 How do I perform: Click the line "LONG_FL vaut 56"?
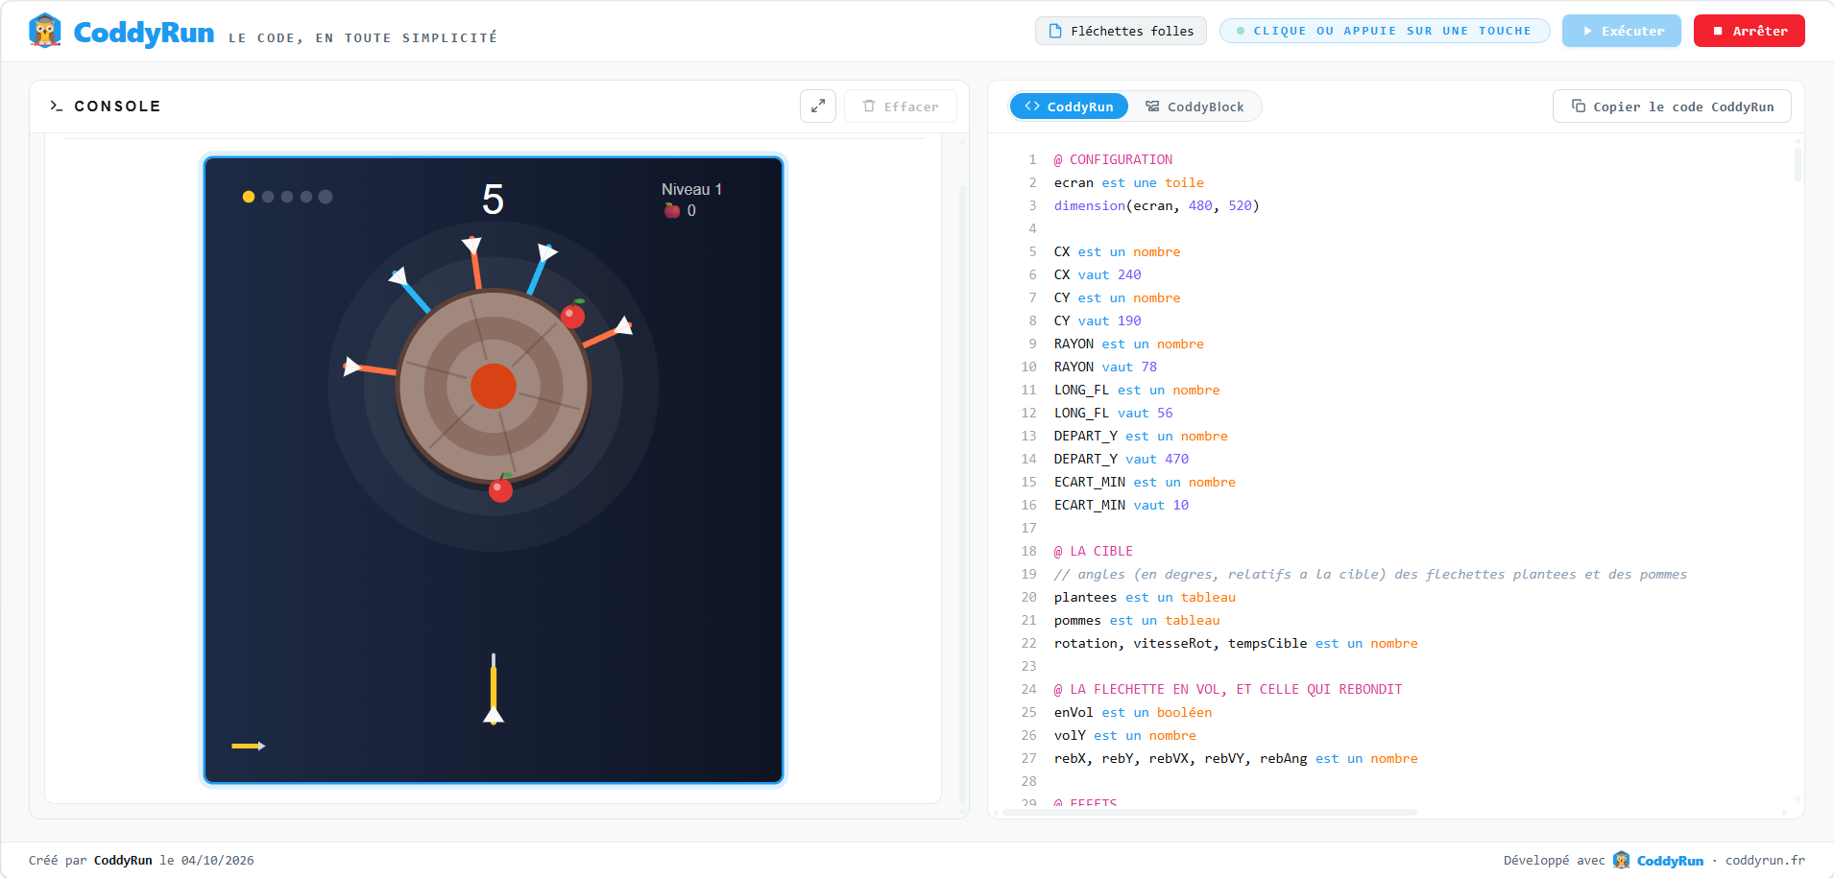pos(1113,413)
